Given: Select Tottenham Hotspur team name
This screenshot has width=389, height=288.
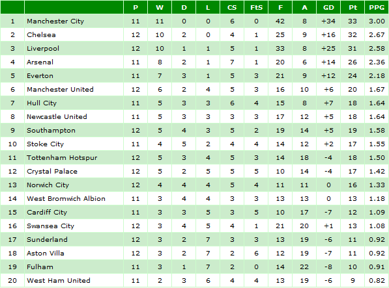Looking at the screenshot, I should 62,158.
